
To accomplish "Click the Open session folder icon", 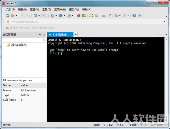I will coord(13,16).
